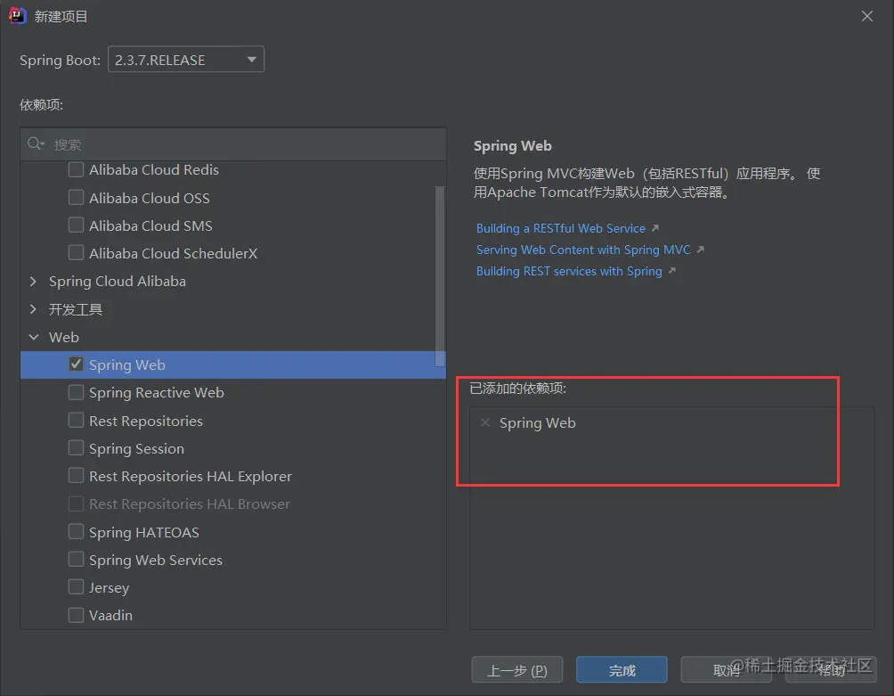Select the Spring Web row label

tap(127, 365)
